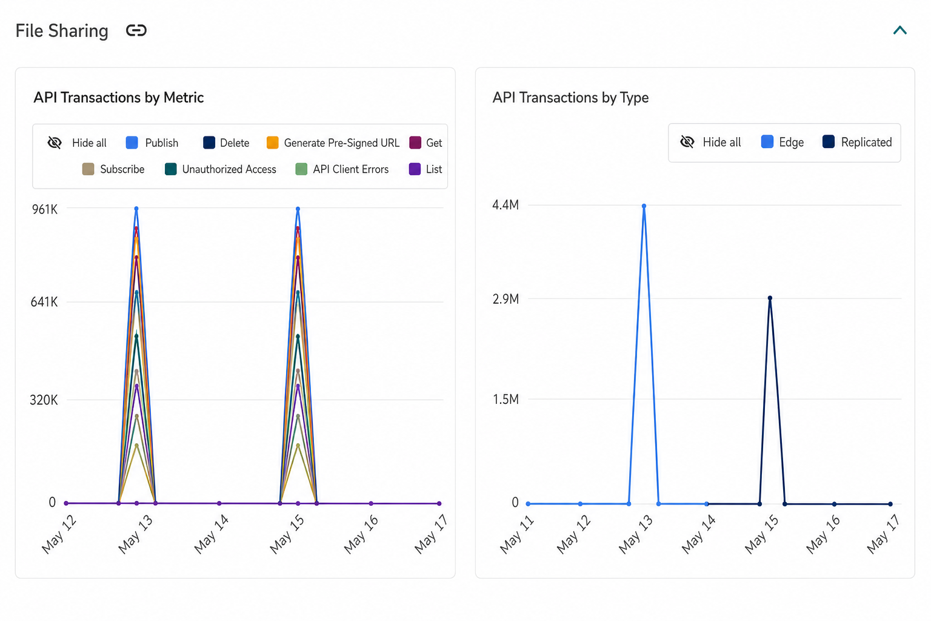Toggle the Replicated series legend swatch
The width and height of the screenshot is (931, 621).
829,142
